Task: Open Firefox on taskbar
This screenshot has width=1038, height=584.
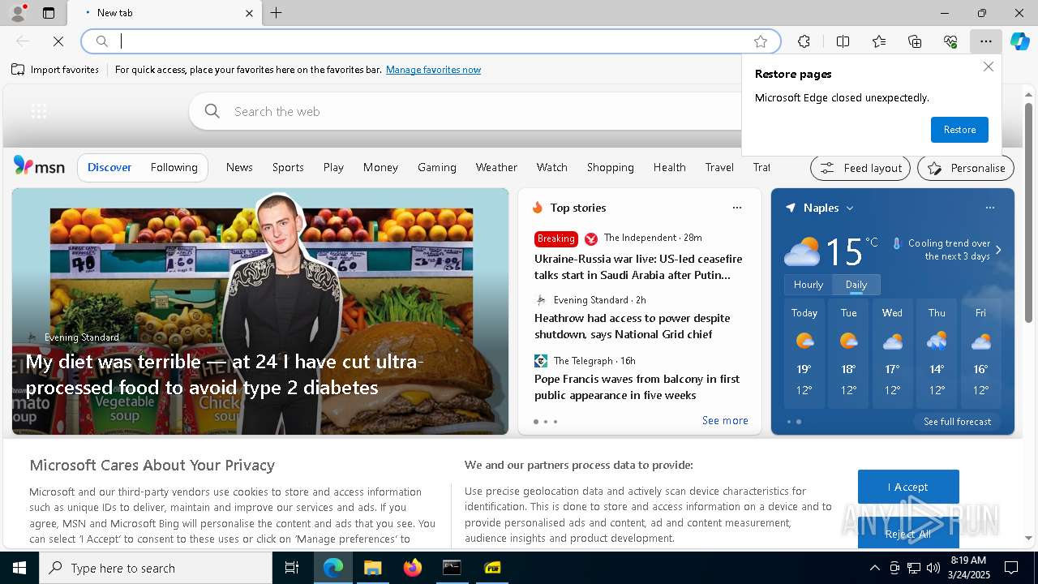Action: click(412, 568)
